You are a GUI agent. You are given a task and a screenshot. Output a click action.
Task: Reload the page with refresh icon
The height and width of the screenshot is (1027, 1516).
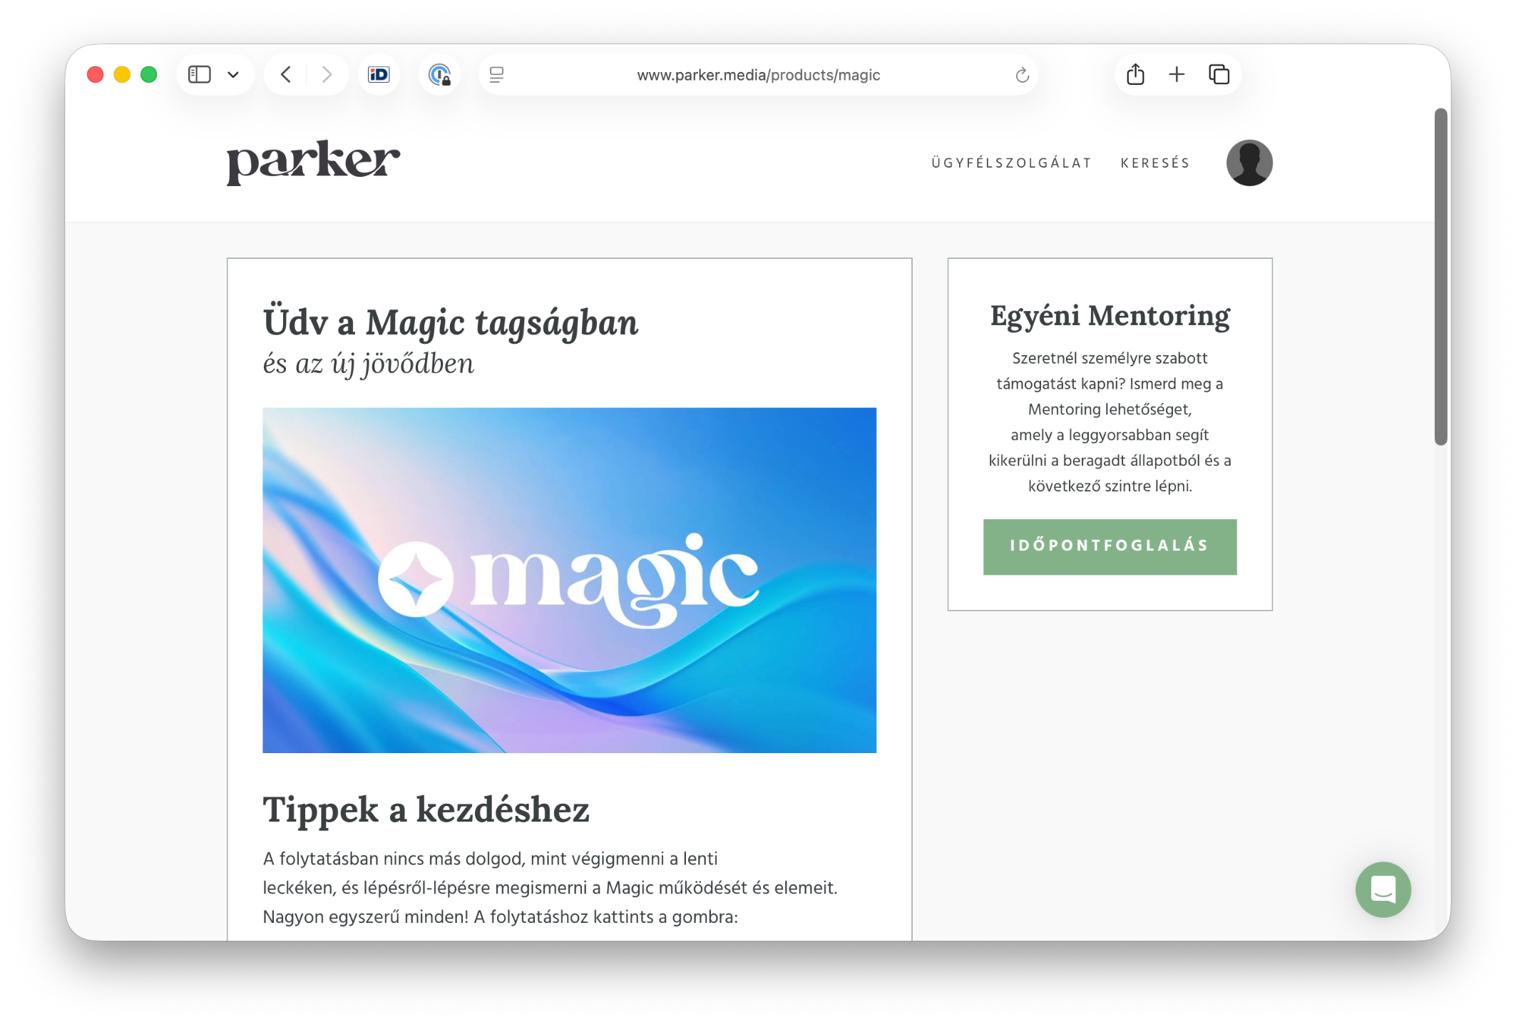(x=1022, y=75)
